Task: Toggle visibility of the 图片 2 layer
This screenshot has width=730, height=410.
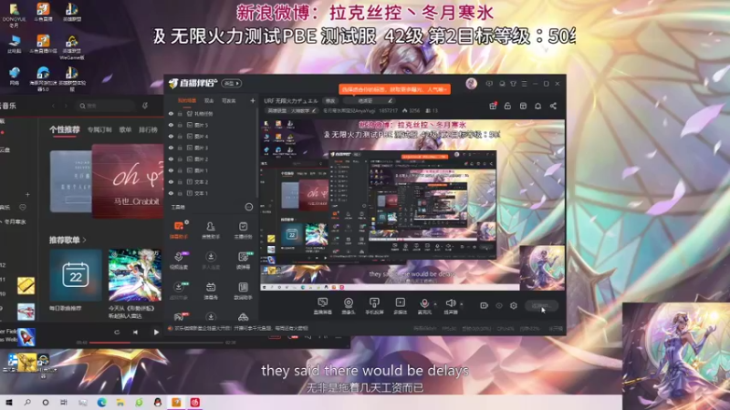Action: [172, 159]
